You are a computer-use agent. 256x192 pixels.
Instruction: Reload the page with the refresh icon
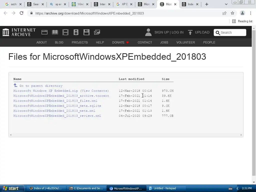coord(21,13)
